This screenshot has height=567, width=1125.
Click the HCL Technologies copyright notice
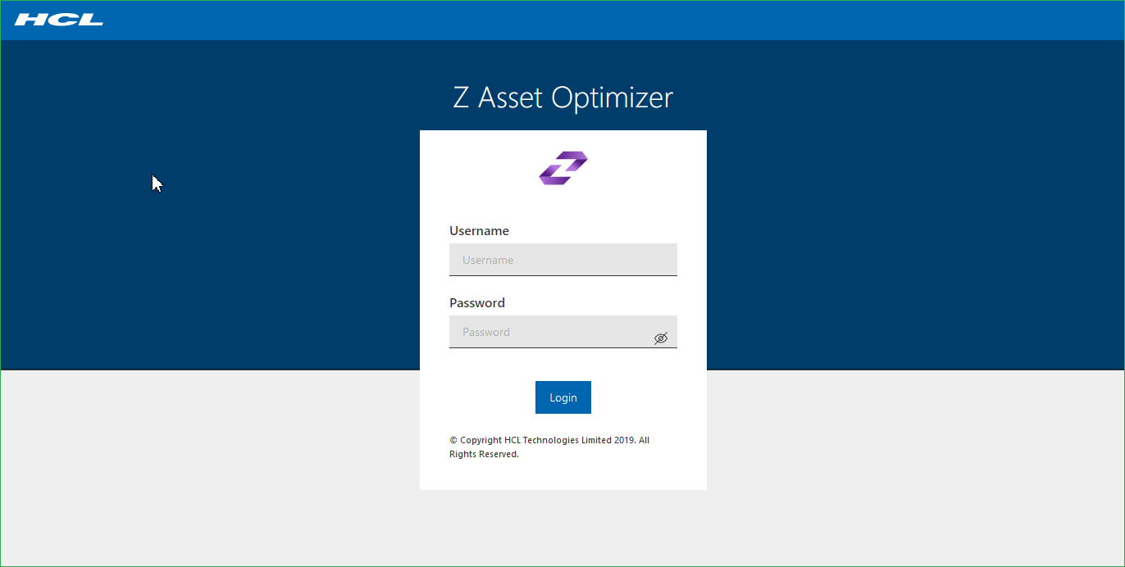pos(549,447)
